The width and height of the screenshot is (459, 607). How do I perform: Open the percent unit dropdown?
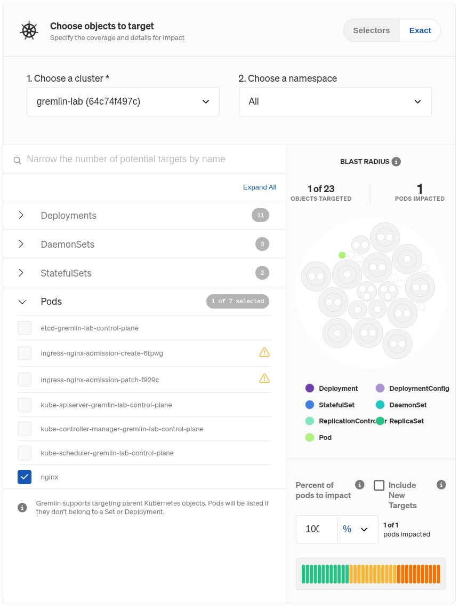point(358,529)
